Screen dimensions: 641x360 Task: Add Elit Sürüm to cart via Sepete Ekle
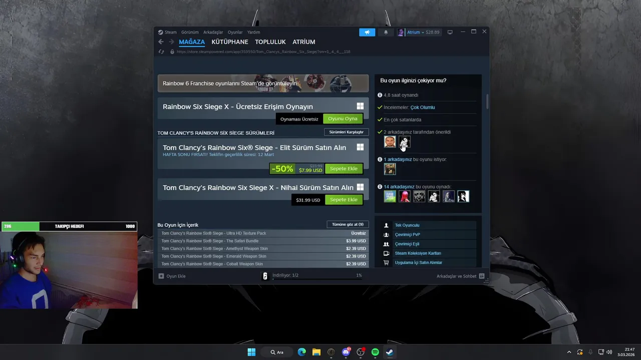pyautogui.click(x=344, y=168)
